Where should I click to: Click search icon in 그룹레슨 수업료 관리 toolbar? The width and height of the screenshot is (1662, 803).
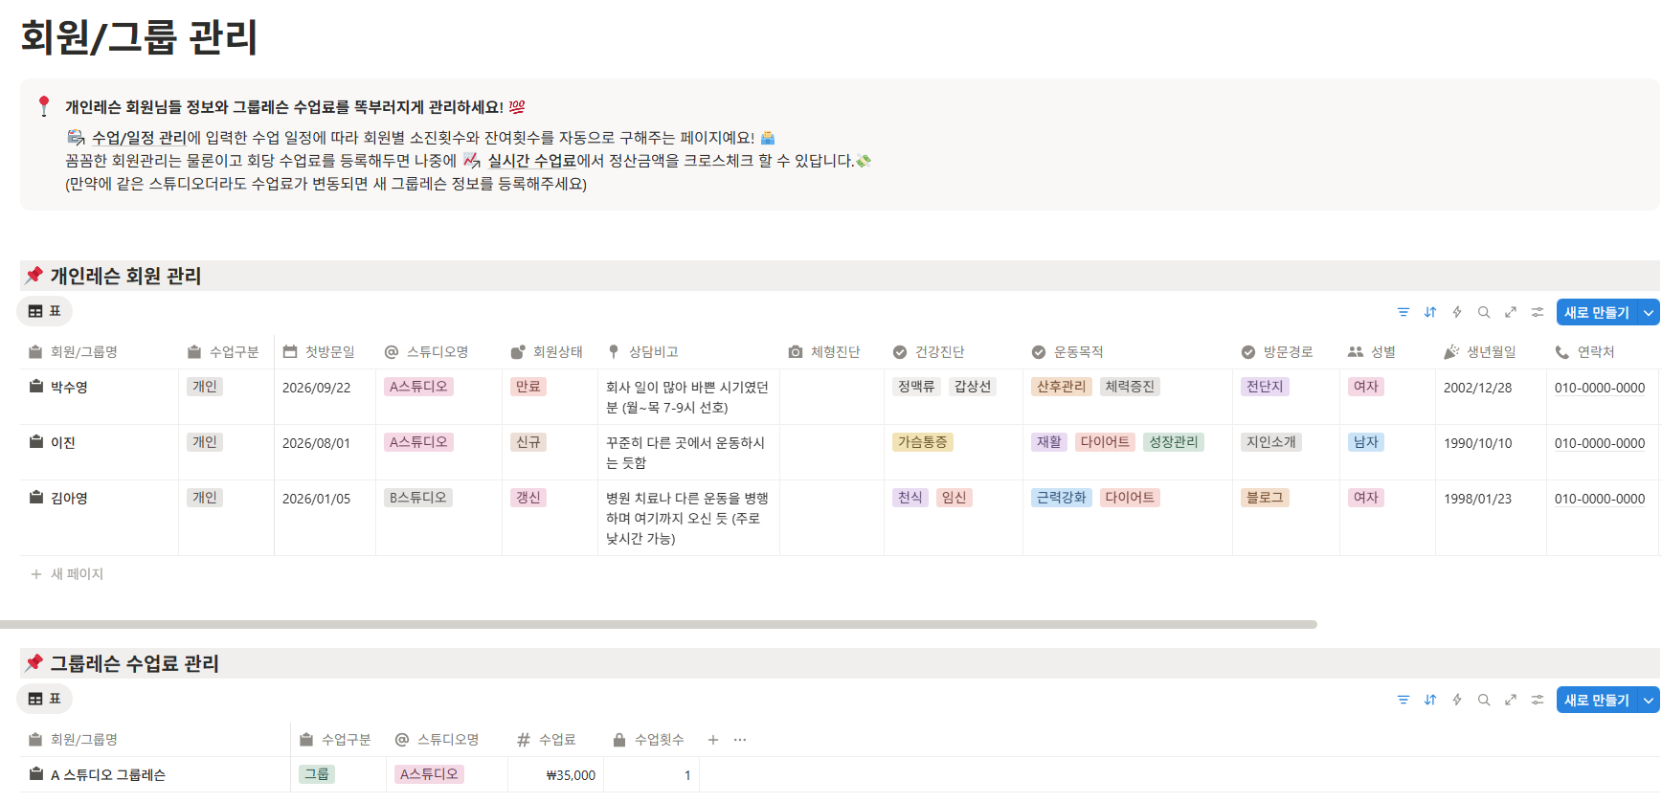coord(1484,700)
